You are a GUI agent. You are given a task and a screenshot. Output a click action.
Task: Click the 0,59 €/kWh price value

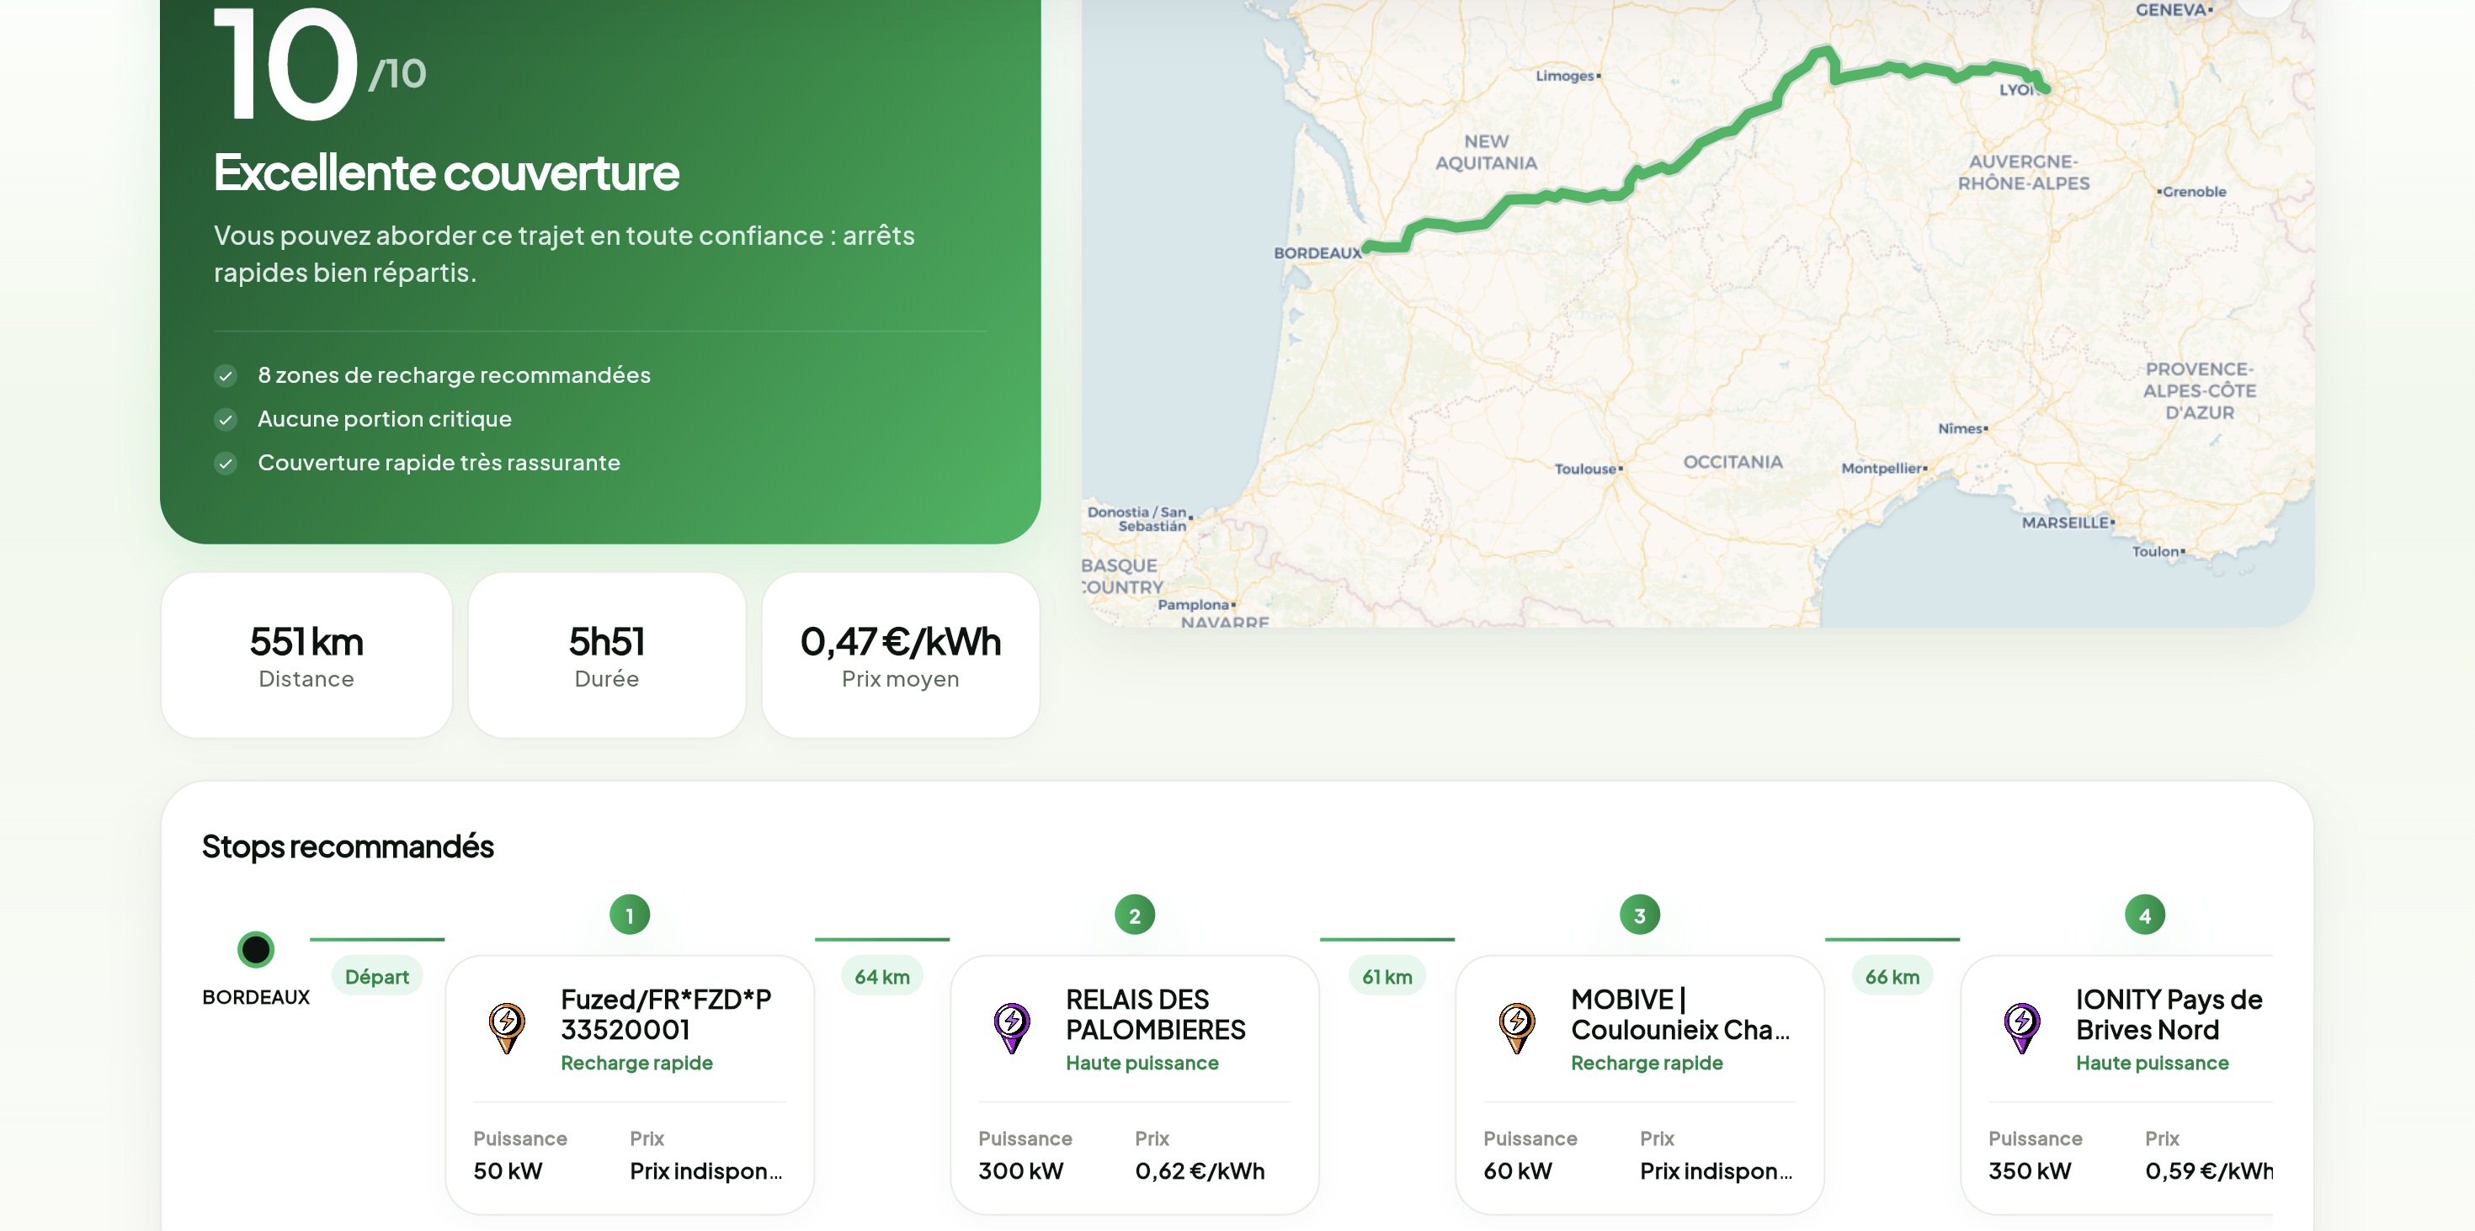[x=2209, y=1171]
